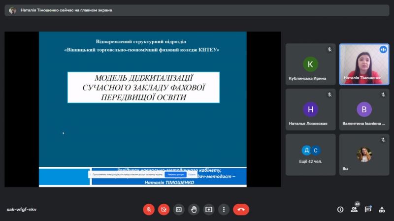
Task: Click the meeting code sak-wfgf-nkv
Action: coord(22,210)
